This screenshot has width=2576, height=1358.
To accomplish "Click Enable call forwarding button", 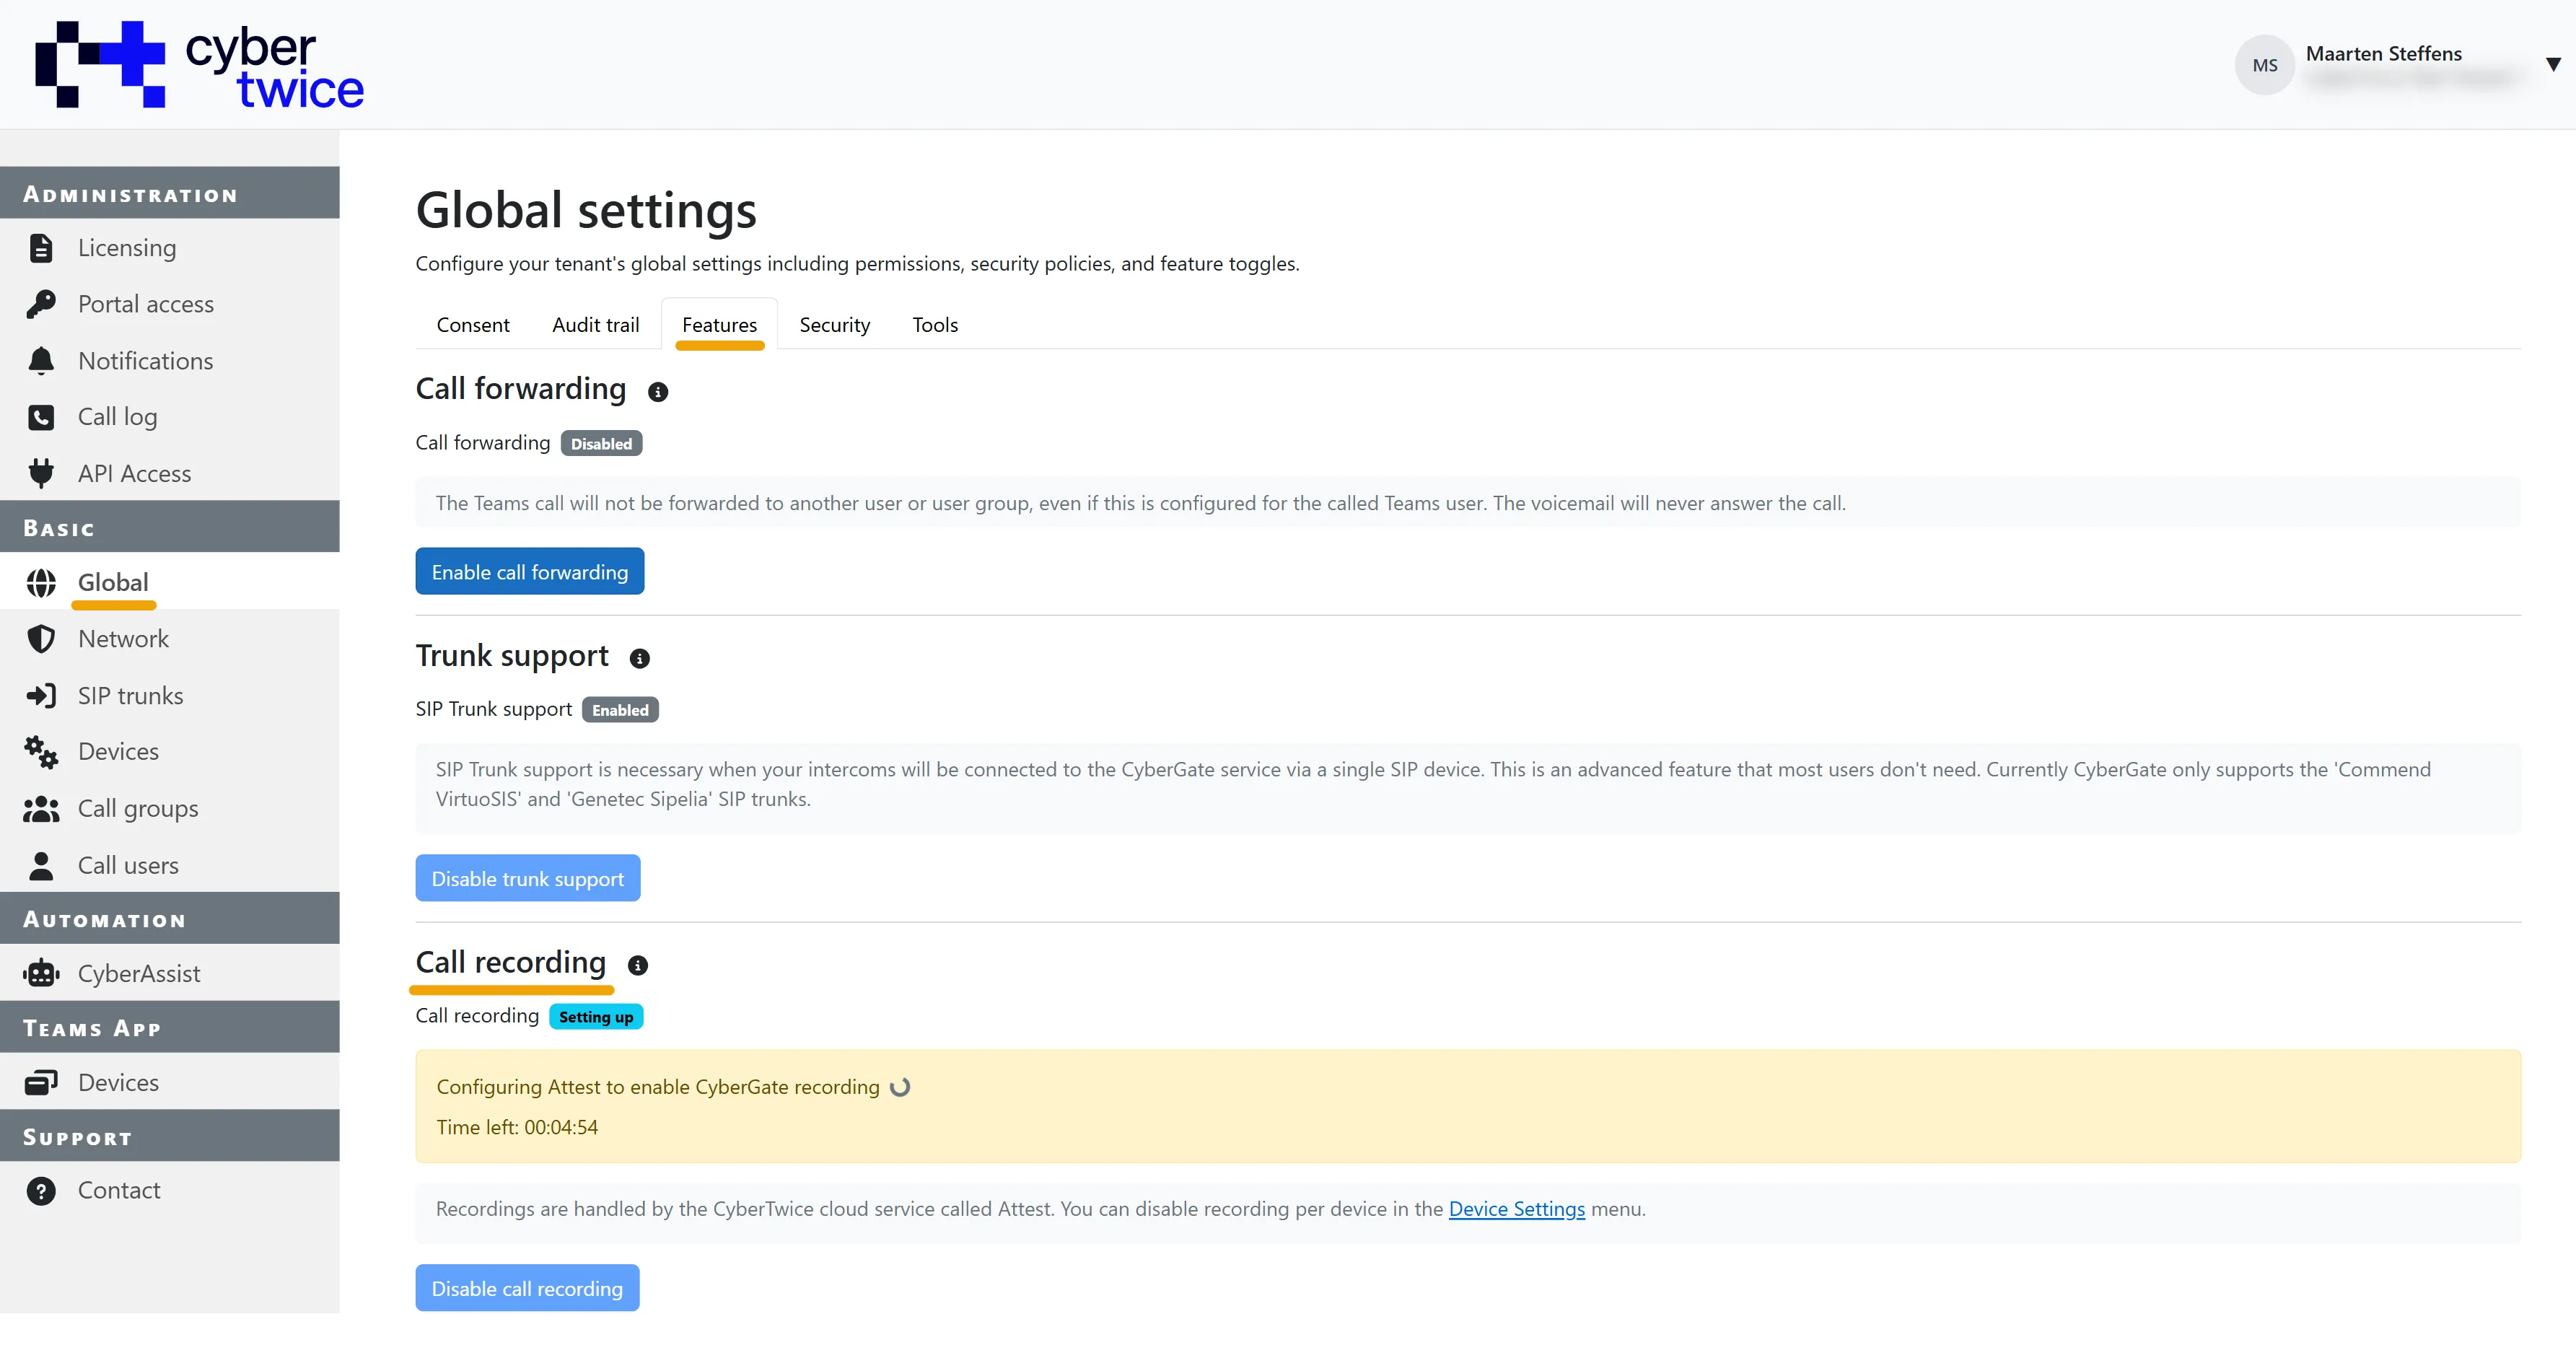I will point(530,572).
